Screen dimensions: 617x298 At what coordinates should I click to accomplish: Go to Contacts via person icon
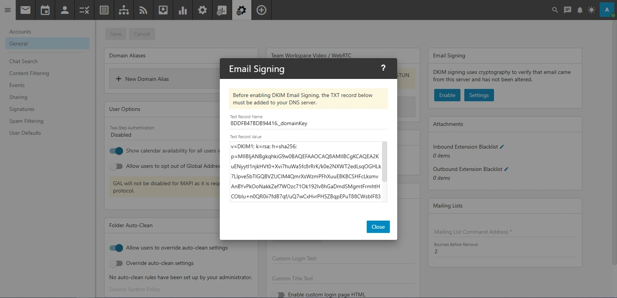(65, 10)
